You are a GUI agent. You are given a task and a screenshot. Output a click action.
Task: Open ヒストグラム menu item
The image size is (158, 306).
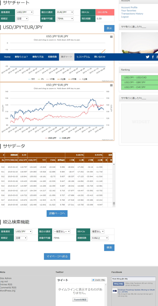click(83, 57)
